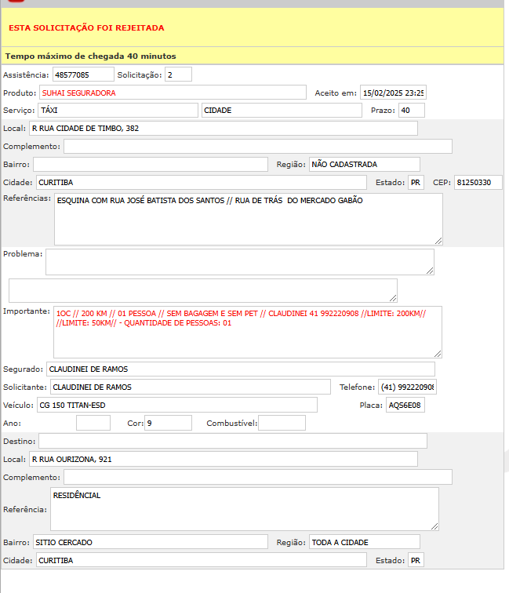Focus the Região field showing NÃO CADASTRADA

coord(364,165)
